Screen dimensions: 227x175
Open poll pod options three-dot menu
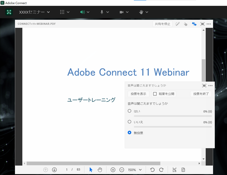pos(210,86)
